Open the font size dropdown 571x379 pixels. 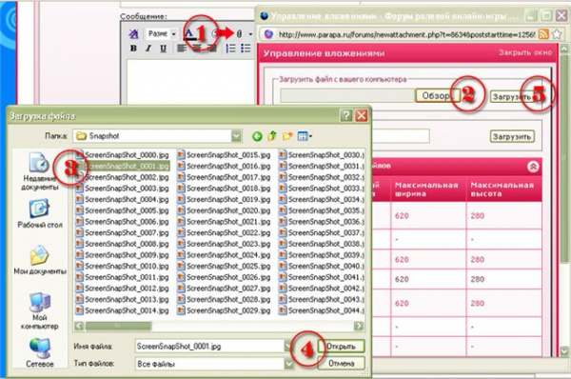(x=162, y=34)
